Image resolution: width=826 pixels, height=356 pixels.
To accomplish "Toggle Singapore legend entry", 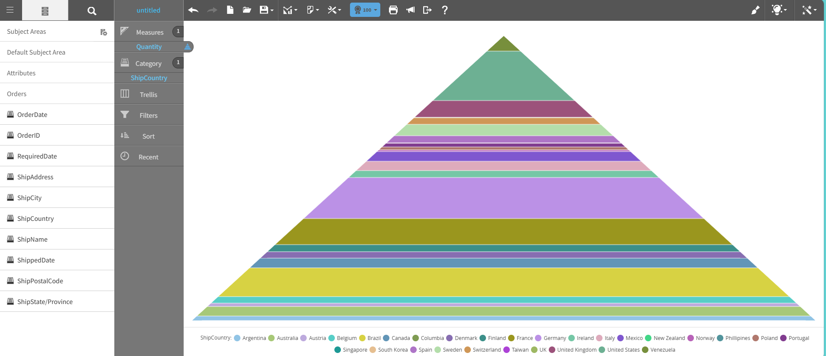I will [x=351, y=350].
